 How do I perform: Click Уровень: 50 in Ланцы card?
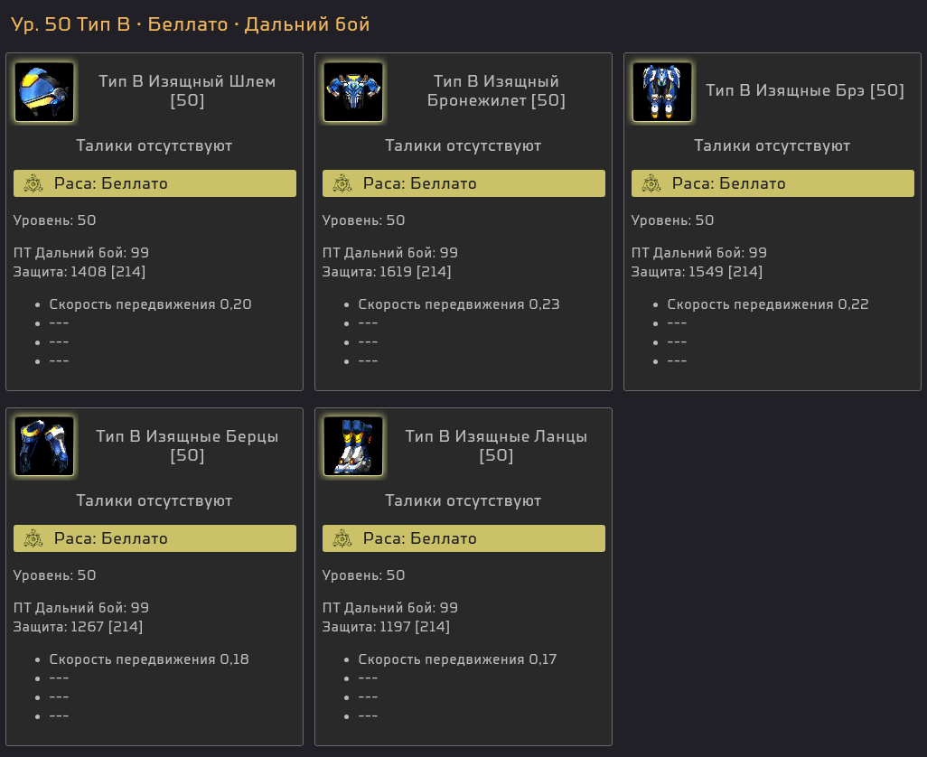pyautogui.click(x=363, y=575)
